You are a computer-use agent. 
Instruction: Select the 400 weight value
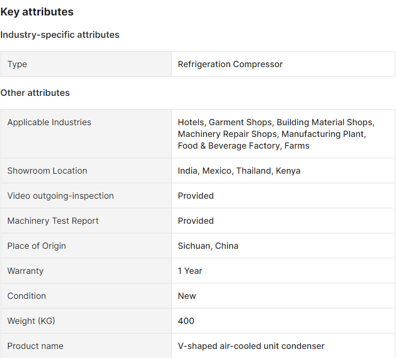(186, 321)
